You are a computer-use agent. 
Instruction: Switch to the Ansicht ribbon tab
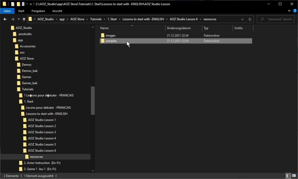point(57,11)
